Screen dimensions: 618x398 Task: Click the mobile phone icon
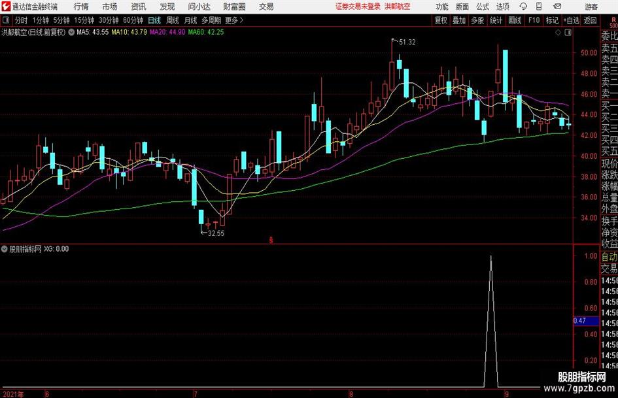539,7
